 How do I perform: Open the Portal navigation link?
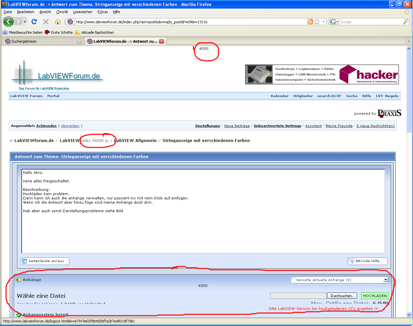tap(53, 96)
